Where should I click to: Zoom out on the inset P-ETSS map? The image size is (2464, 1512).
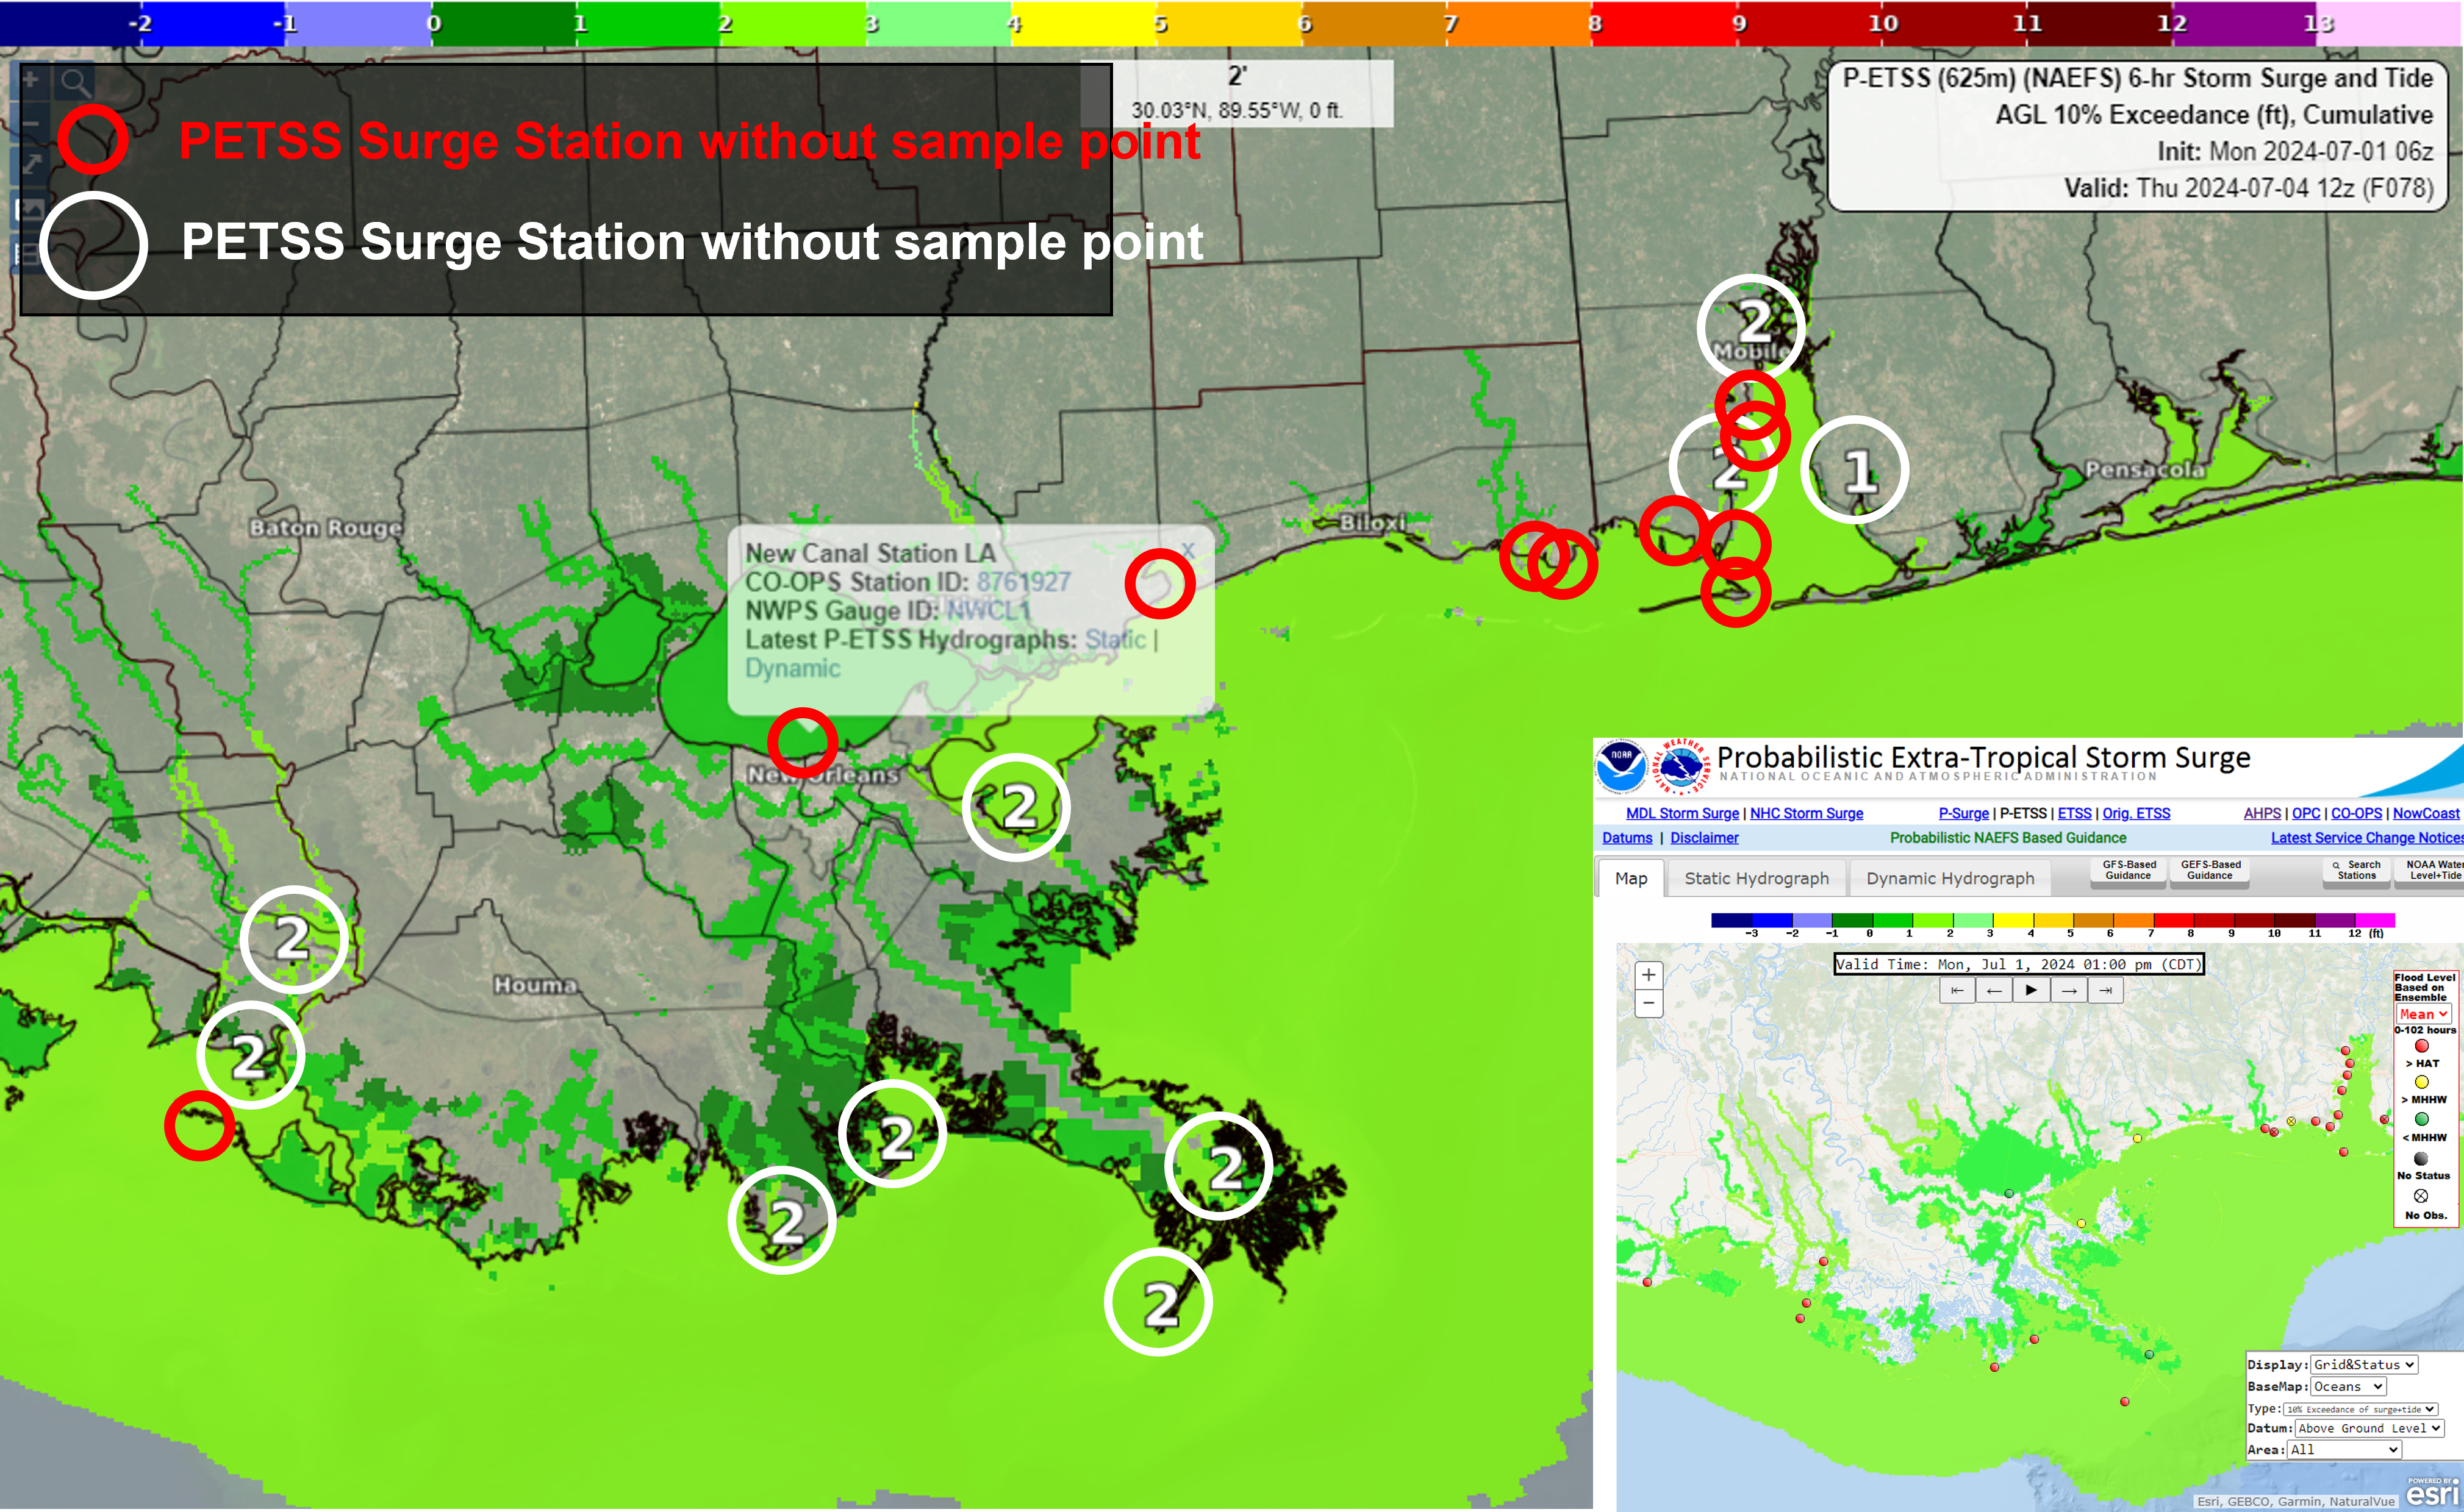click(x=1648, y=1003)
